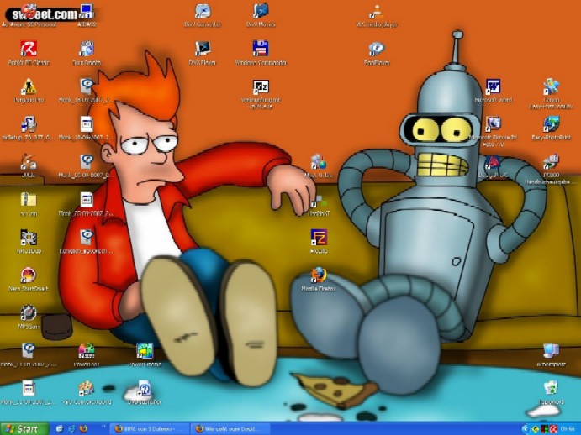
Task: Open the iP5200 Handbuchausgabe shortcut
Action: (552, 169)
